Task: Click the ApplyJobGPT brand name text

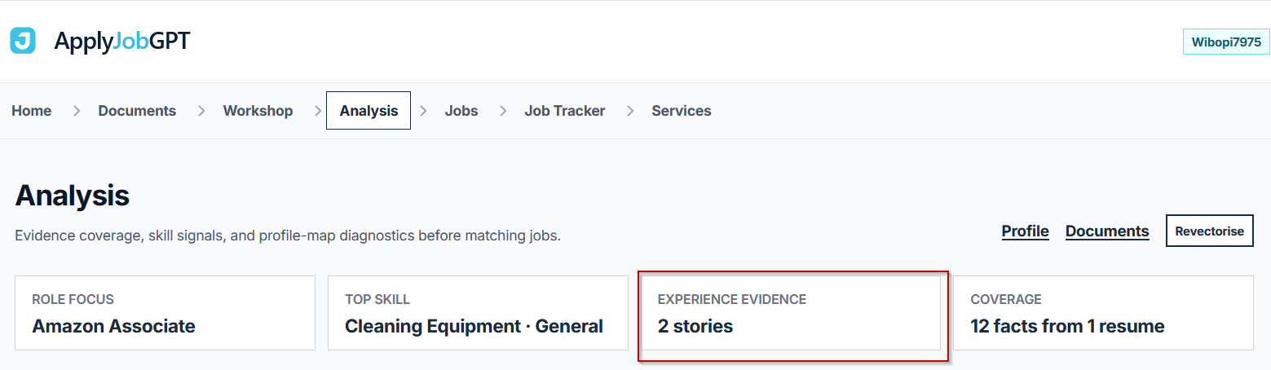Action: (121, 41)
